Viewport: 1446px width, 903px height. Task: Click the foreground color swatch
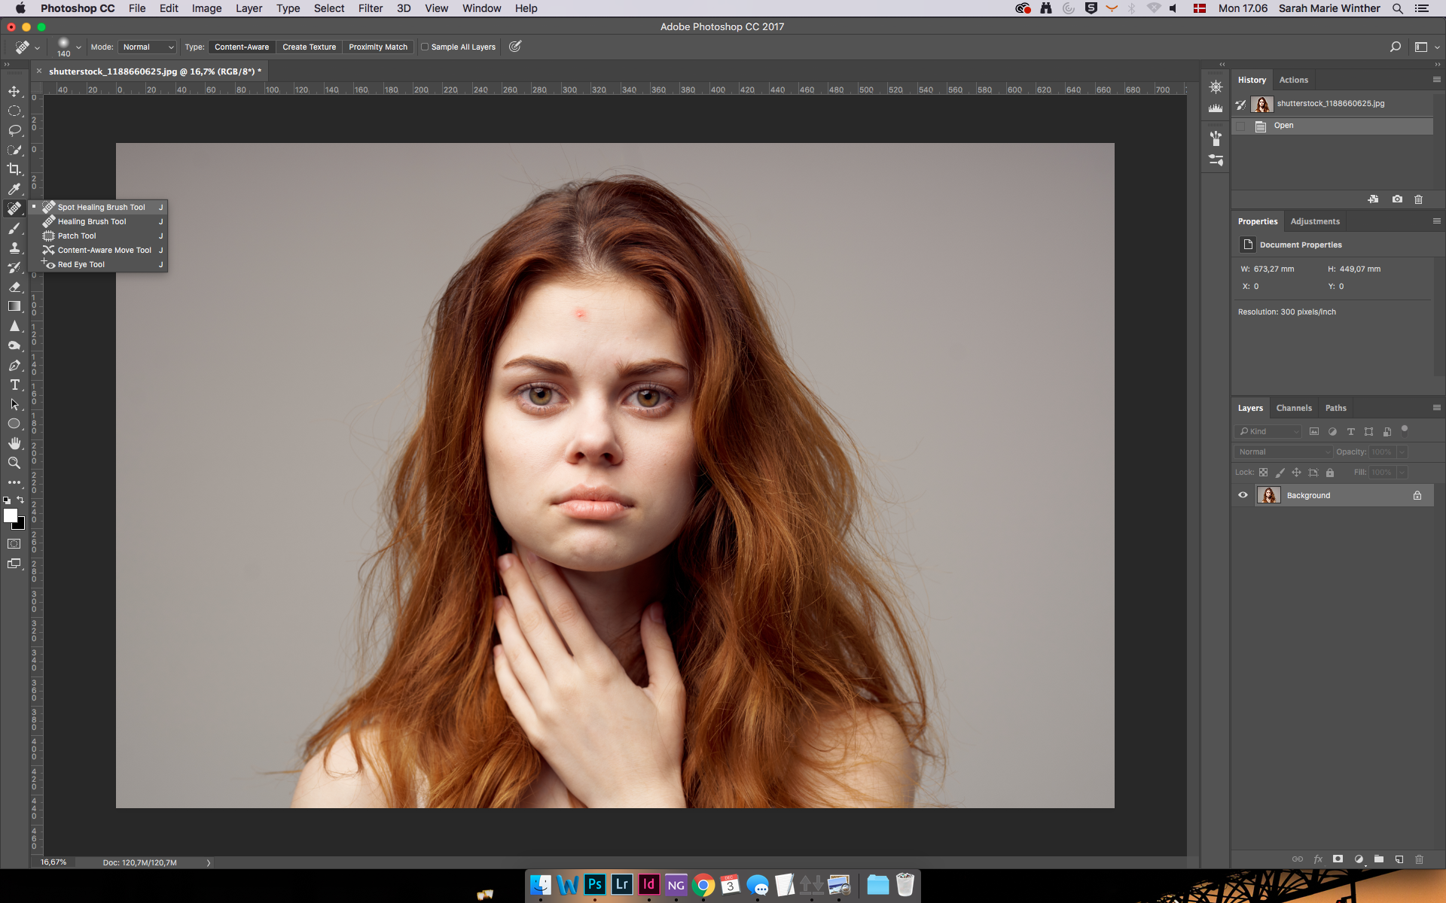pyautogui.click(x=11, y=516)
